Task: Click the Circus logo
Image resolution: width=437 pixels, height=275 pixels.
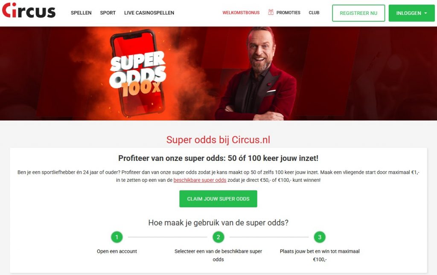Action: (x=29, y=10)
